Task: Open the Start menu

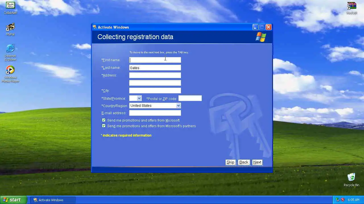Action: point(14,200)
